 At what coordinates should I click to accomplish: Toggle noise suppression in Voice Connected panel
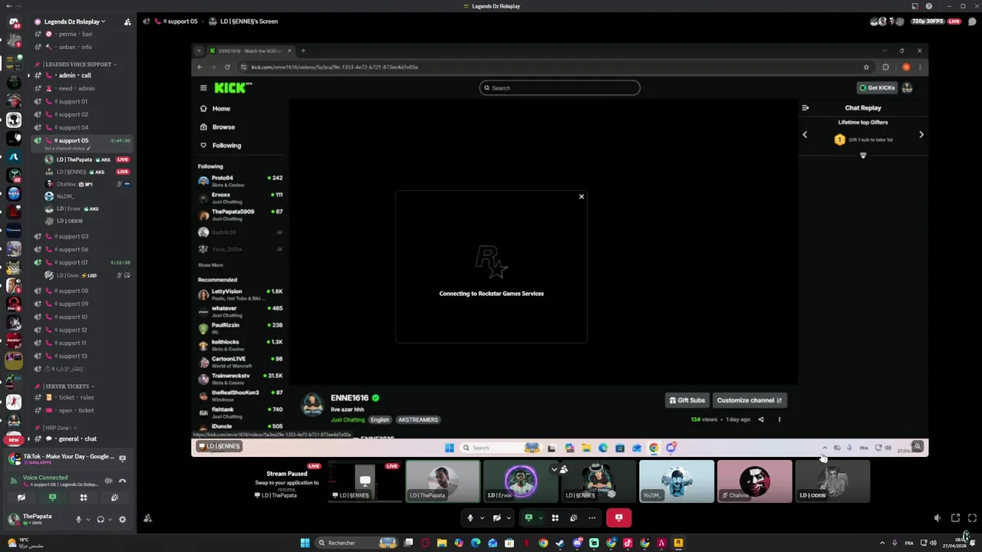108,481
